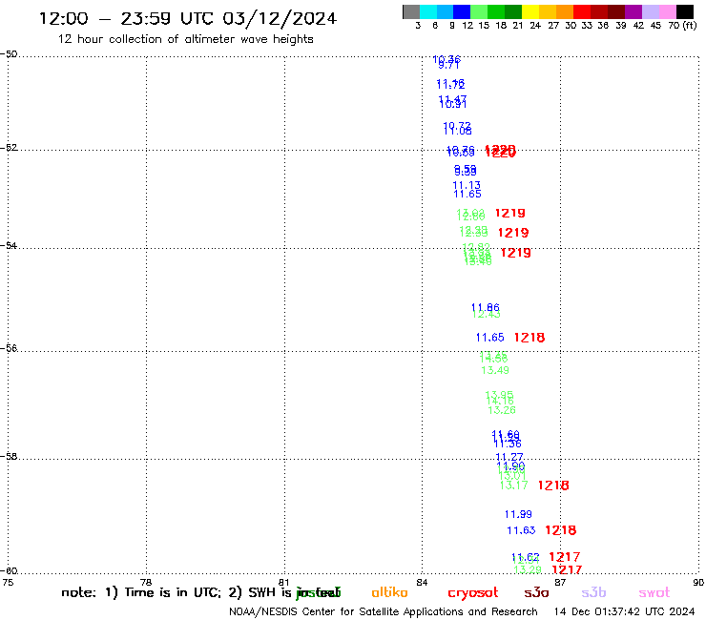
Task: Click the blue '11.27' wave height value
Action: pos(509,457)
